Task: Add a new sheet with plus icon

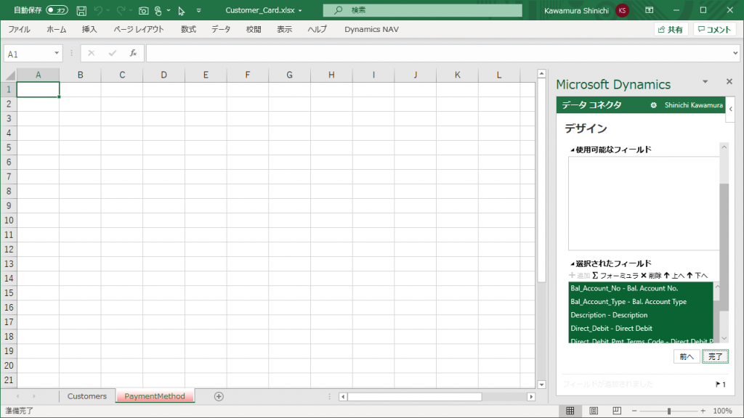Action: (x=219, y=396)
